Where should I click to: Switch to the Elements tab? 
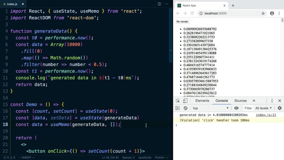click(202, 101)
